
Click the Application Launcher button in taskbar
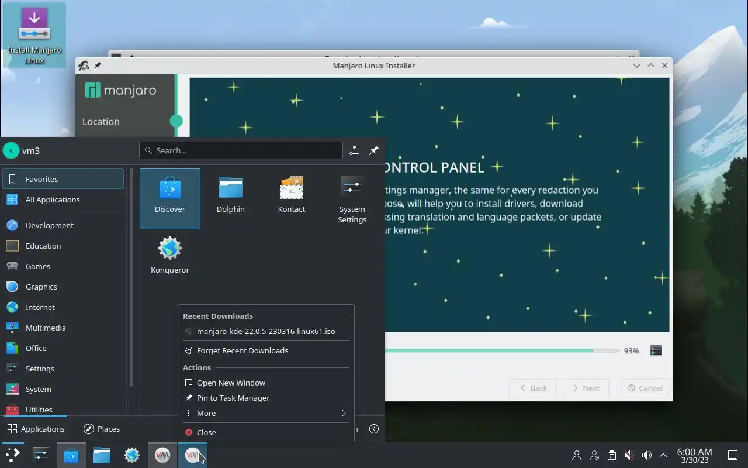[13, 455]
